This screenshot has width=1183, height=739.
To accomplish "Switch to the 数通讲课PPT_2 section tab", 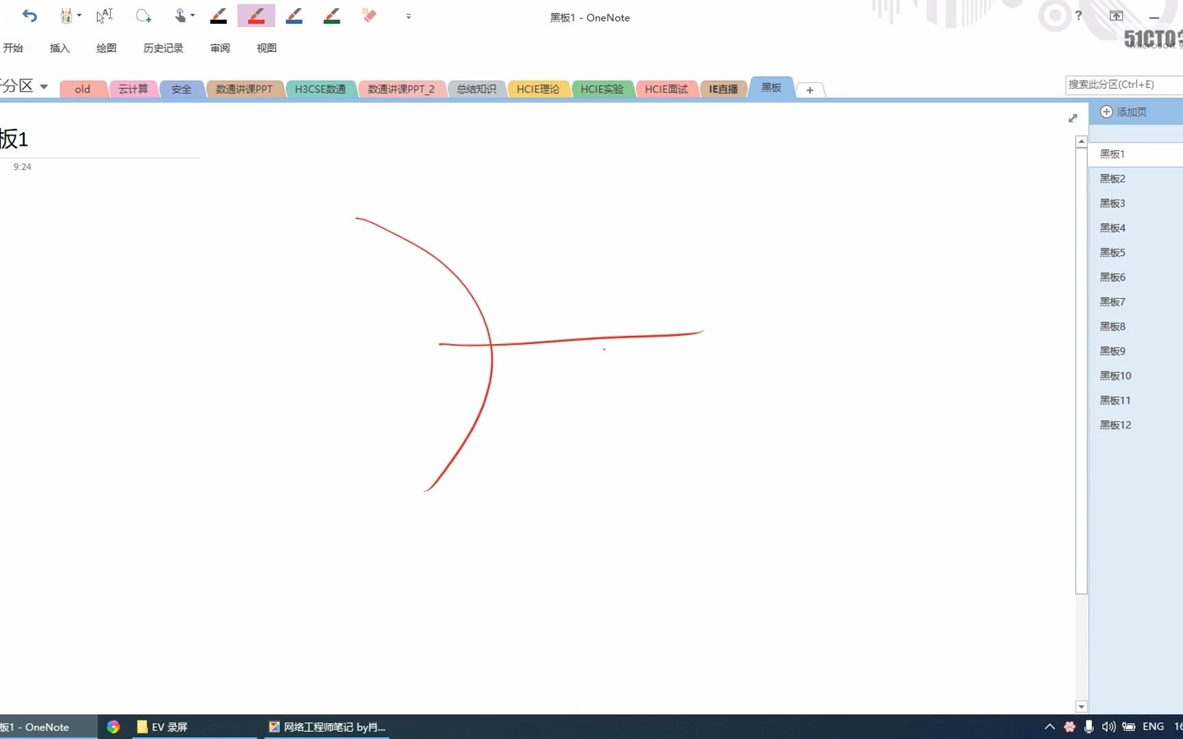I will pyautogui.click(x=401, y=89).
